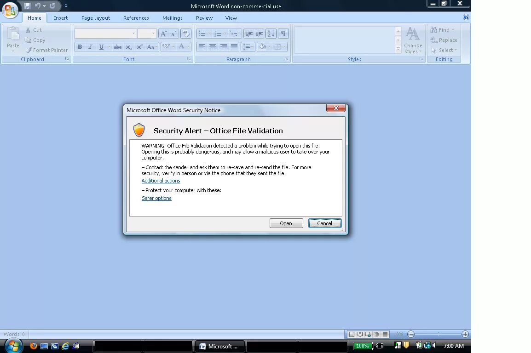Screen dimensions: 531x353
Task: Click the Microsoft Word taskbar button
Action: (219, 346)
